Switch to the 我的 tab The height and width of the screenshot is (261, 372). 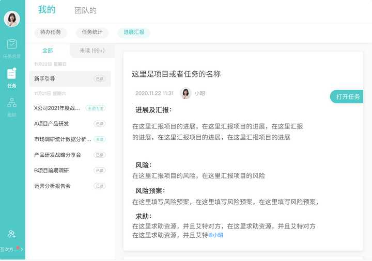47,10
